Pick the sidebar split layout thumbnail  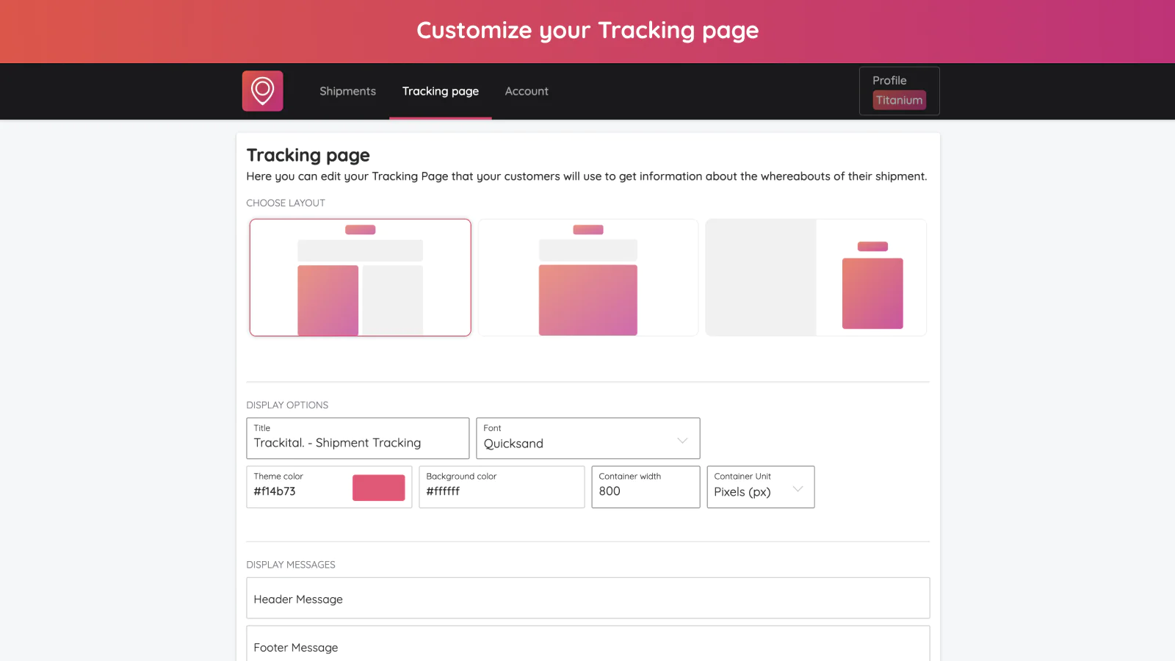816,278
